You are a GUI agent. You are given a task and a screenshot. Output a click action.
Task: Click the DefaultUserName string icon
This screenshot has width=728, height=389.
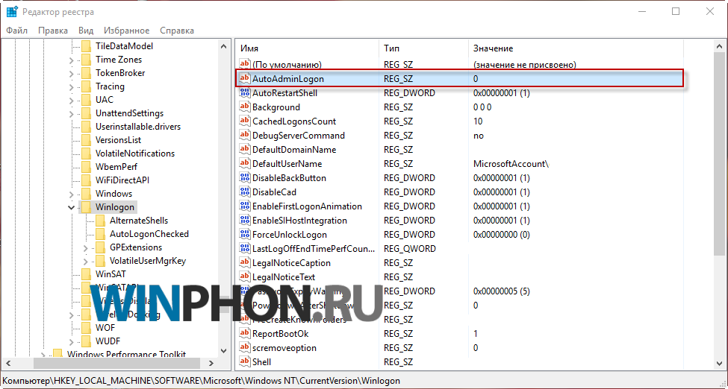tap(244, 164)
